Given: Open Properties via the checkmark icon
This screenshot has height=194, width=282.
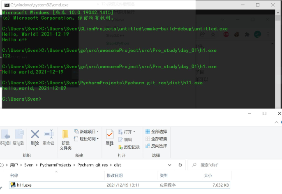Looking at the screenshot, I should click(x=110, y=134).
